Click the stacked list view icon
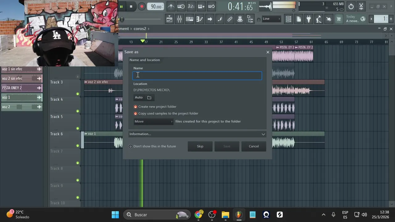This screenshot has height=222, width=395. (x=289, y=19)
